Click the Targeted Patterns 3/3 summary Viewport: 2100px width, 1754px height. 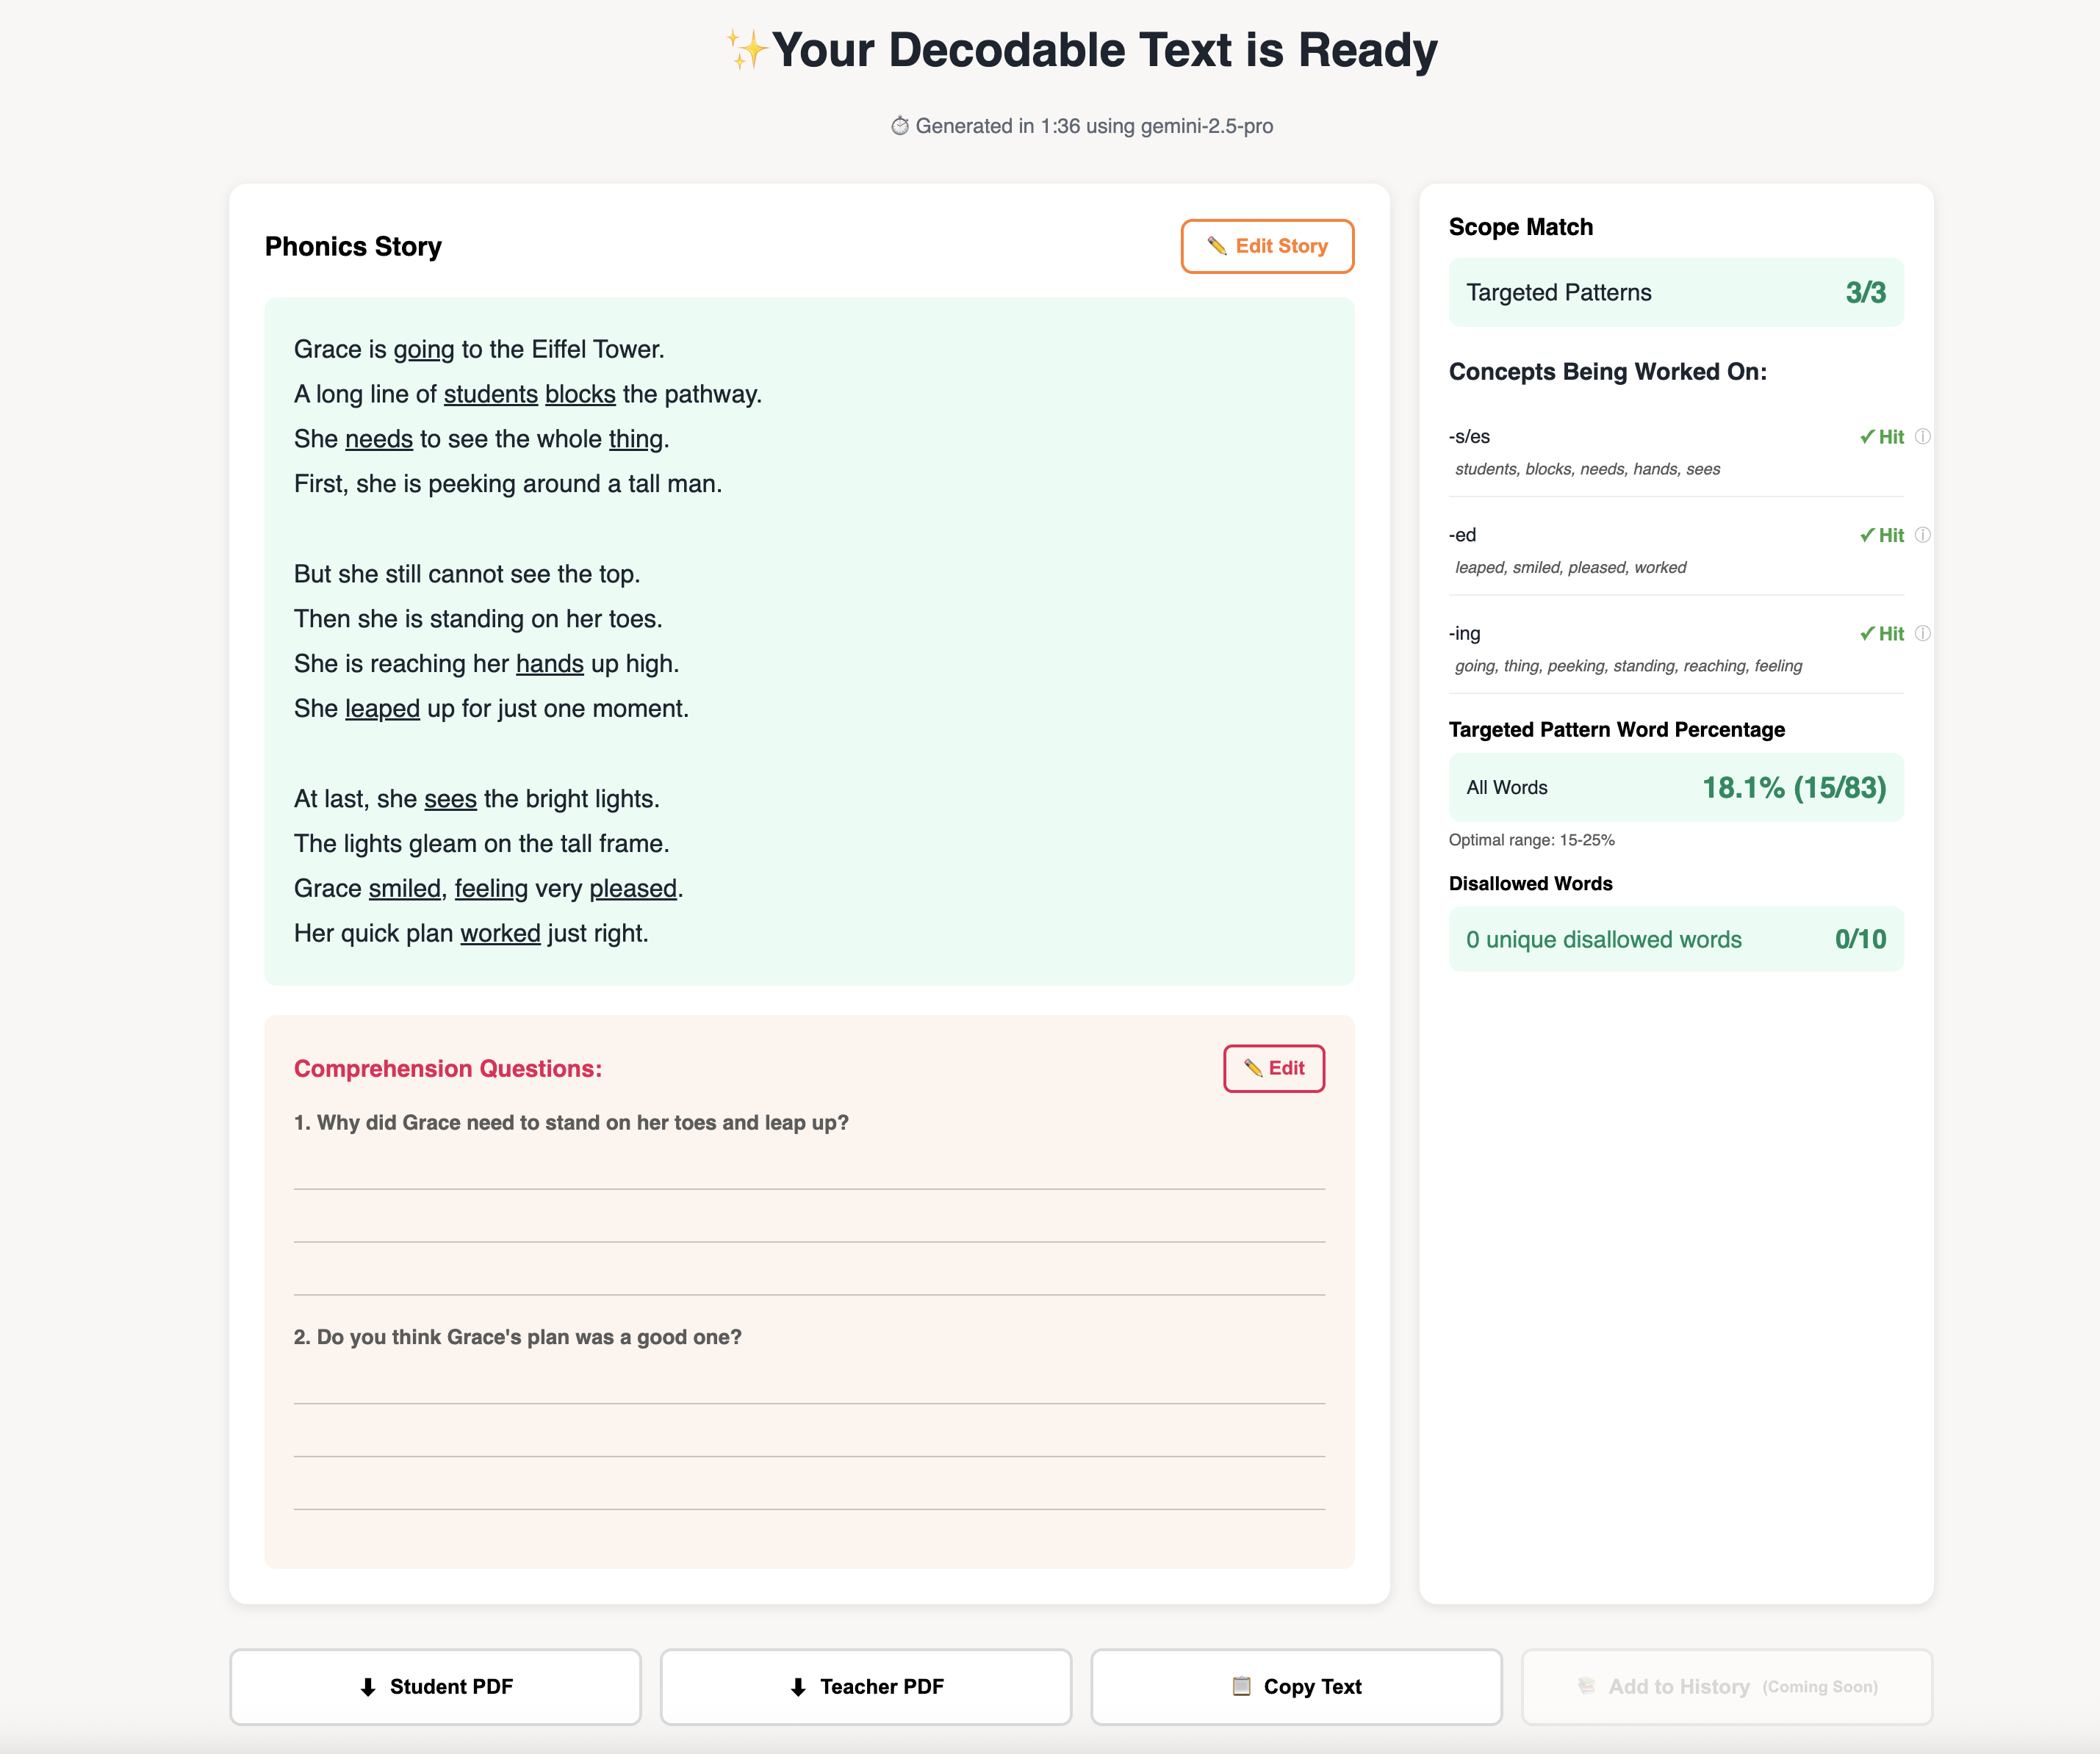1675,293
